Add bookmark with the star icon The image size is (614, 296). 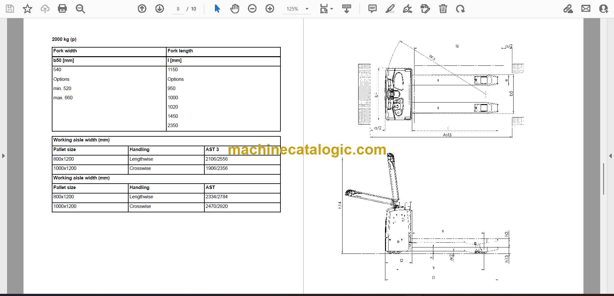point(28,9)
